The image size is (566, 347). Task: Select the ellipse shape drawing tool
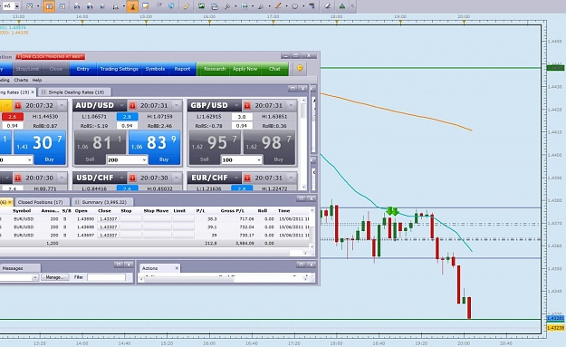click(295, 6)
